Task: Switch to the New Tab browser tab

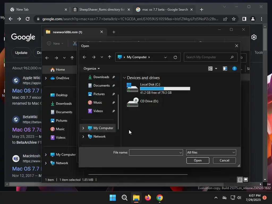Action: pyautogui.click(x=39, y=10)
